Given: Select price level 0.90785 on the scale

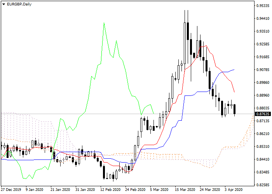Looking at the screenshot, I should tap(263, 70).
